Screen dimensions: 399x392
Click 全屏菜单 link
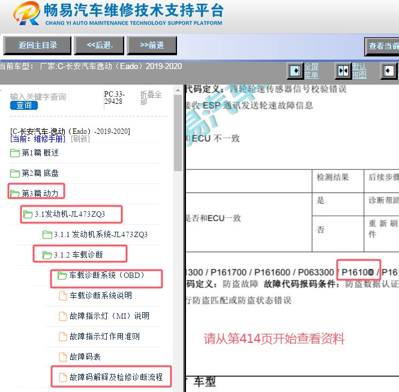(x=311, y=71)
